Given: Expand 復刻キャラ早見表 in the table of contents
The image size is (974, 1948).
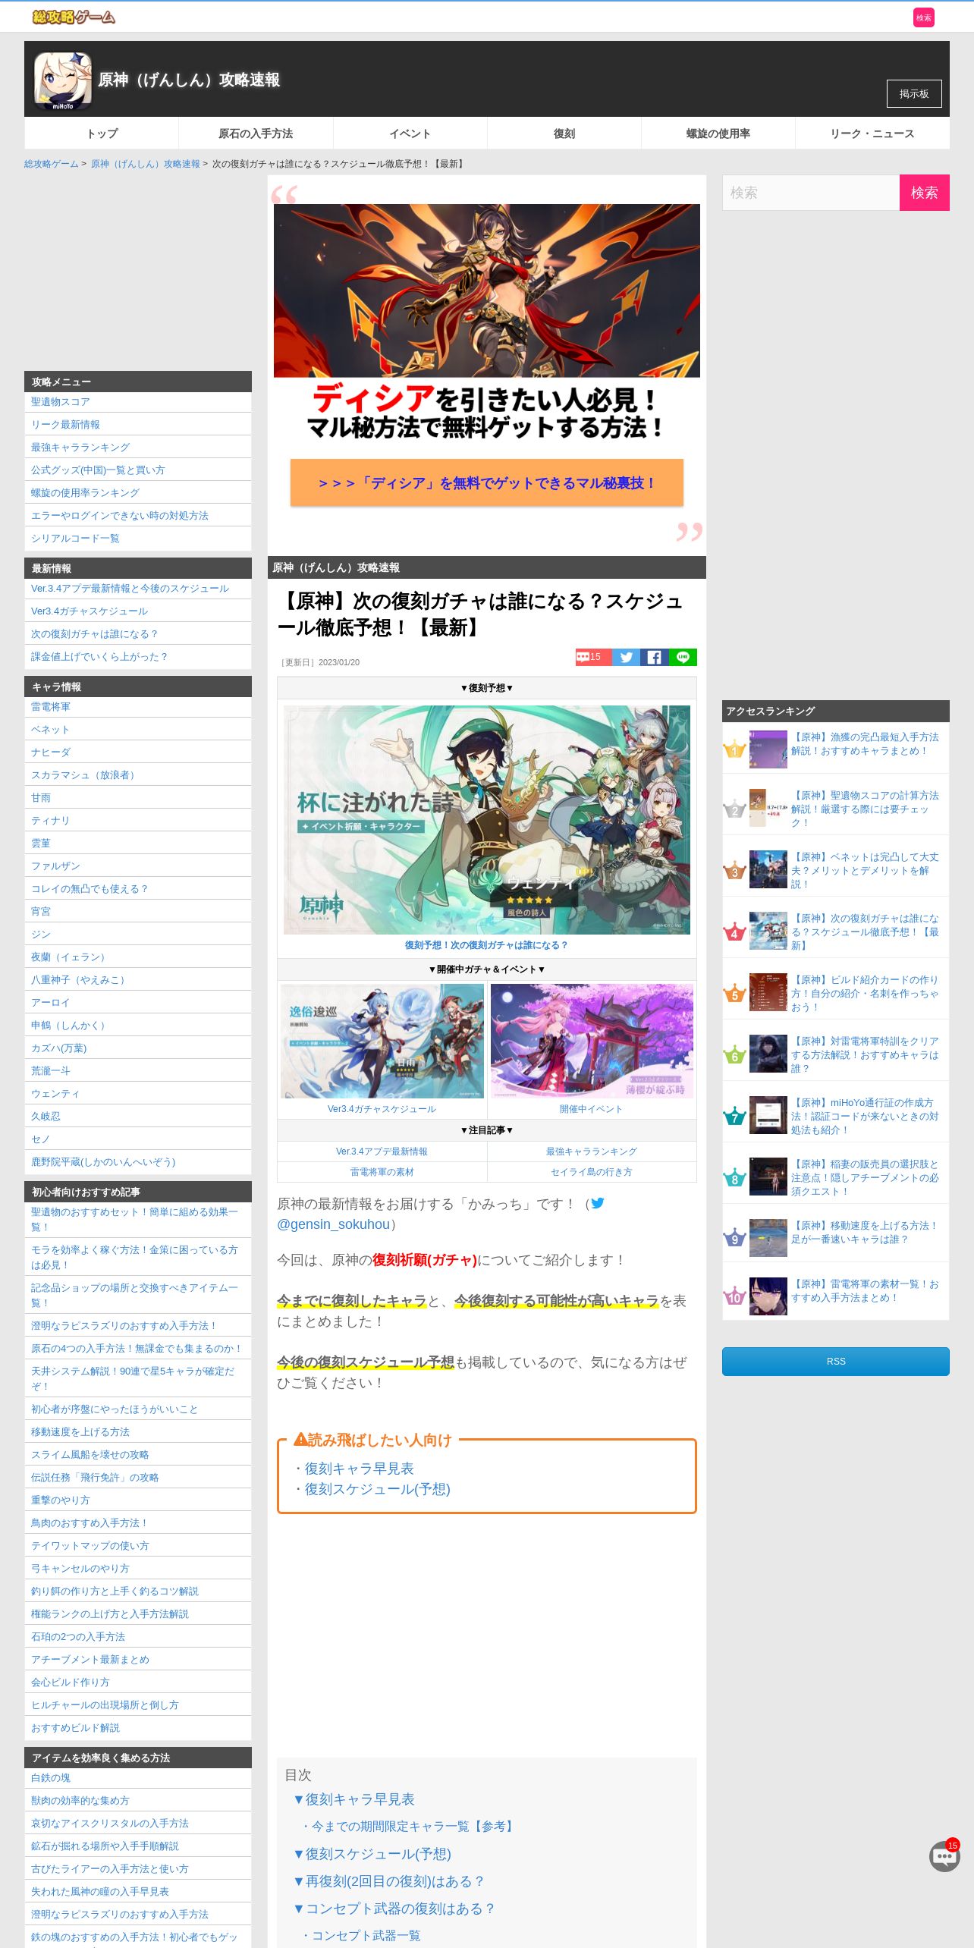Looking at the screenshot, I should coord(354,1799).
